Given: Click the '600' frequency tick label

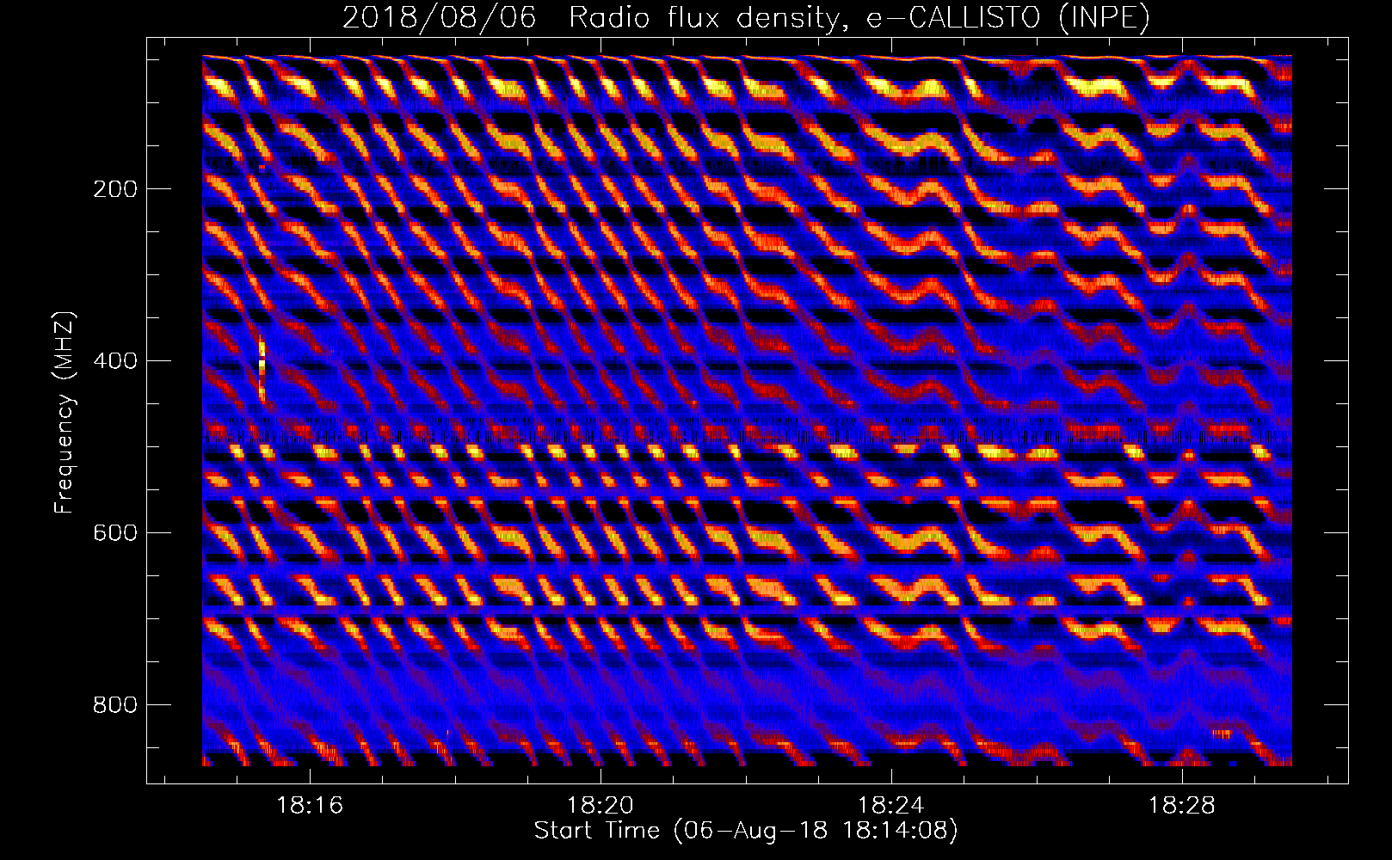Looking at the screenshot, I should (114, 533).
